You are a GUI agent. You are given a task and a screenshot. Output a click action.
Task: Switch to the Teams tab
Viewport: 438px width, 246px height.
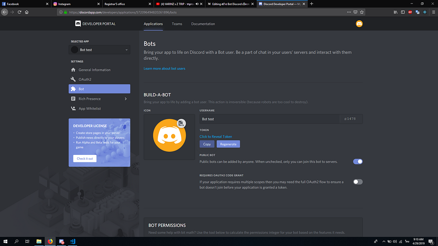coord(177,23)
